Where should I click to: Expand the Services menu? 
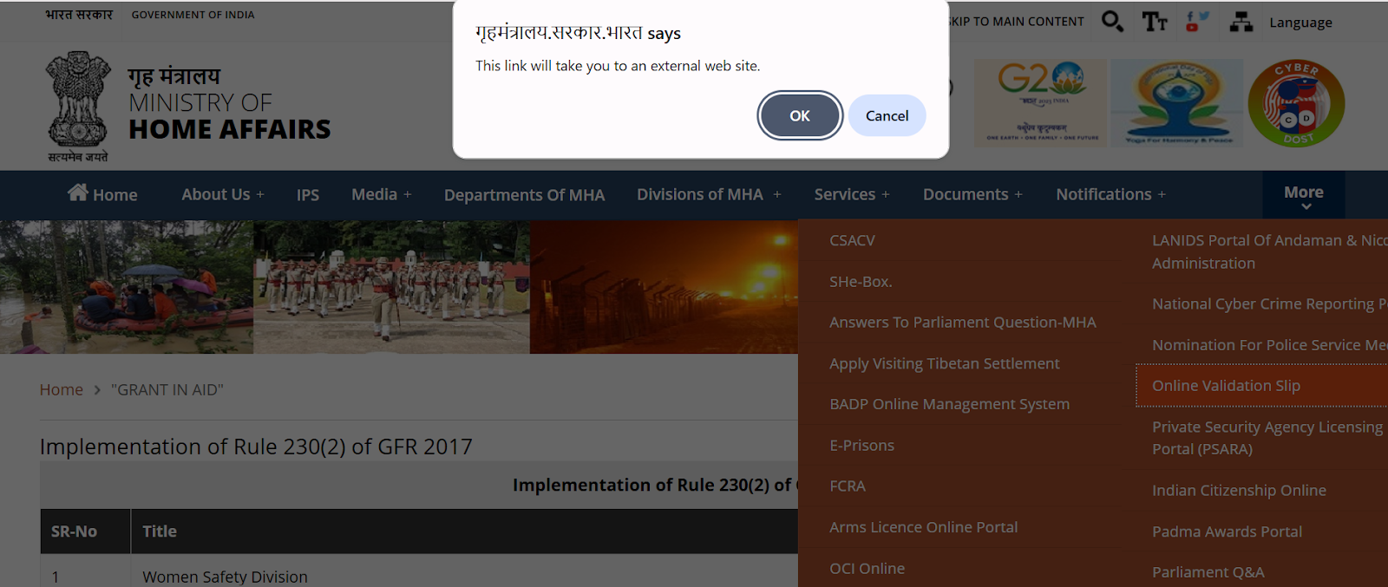pos(852,195)
